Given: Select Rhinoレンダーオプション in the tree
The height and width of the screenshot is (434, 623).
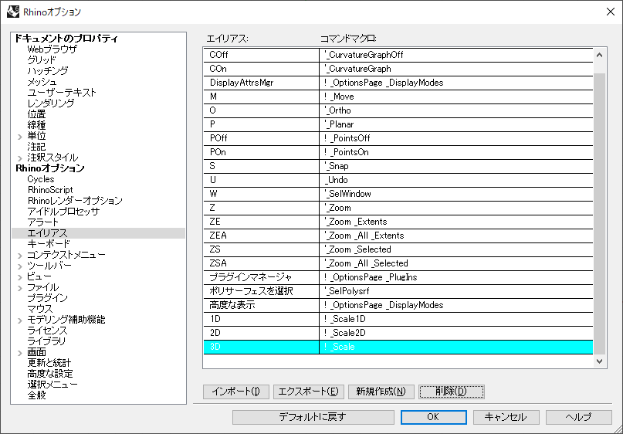Looking at the screenshot, I should [x=75, y=201].
